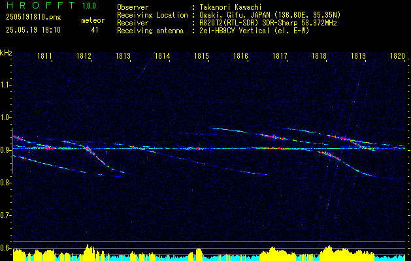The height and width of the screenshot is (261, 411).
Task: Click the Observer field label
Action: 133,7
